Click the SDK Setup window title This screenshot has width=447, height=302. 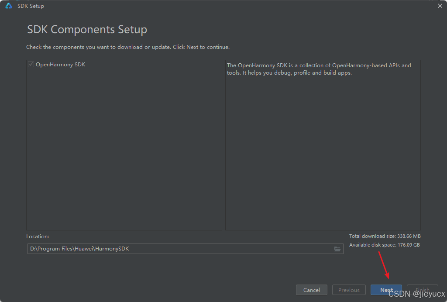tap(31, 6)
